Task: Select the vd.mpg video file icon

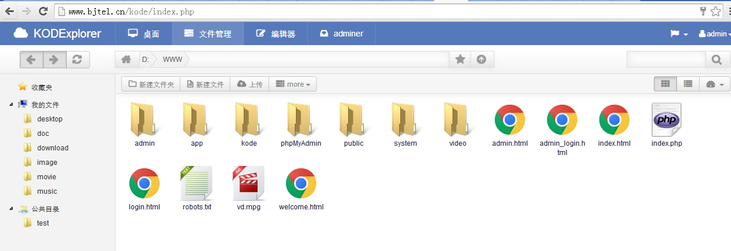Action: click(248, 183)
